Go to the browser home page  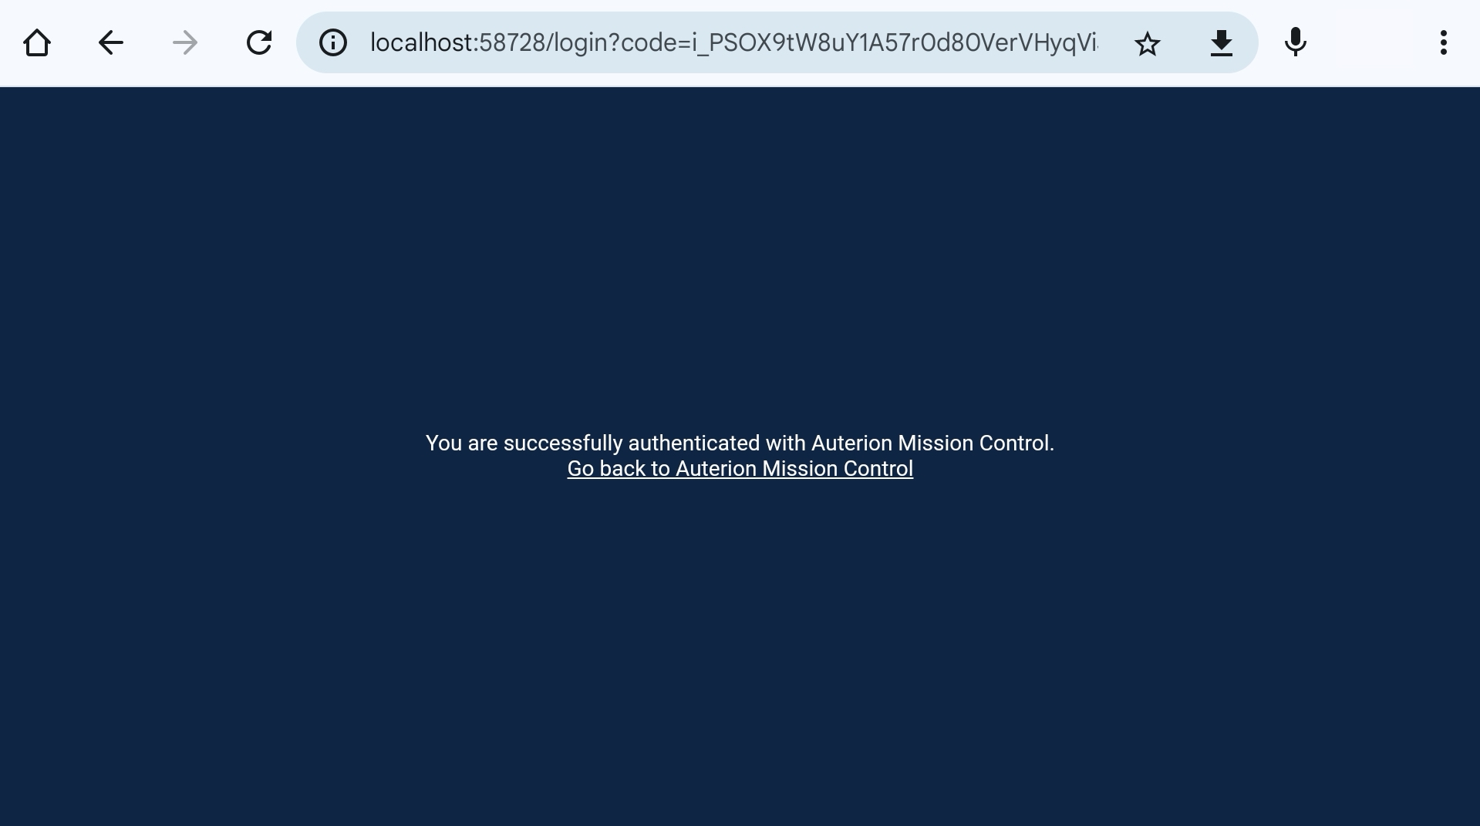coord(37,42)
